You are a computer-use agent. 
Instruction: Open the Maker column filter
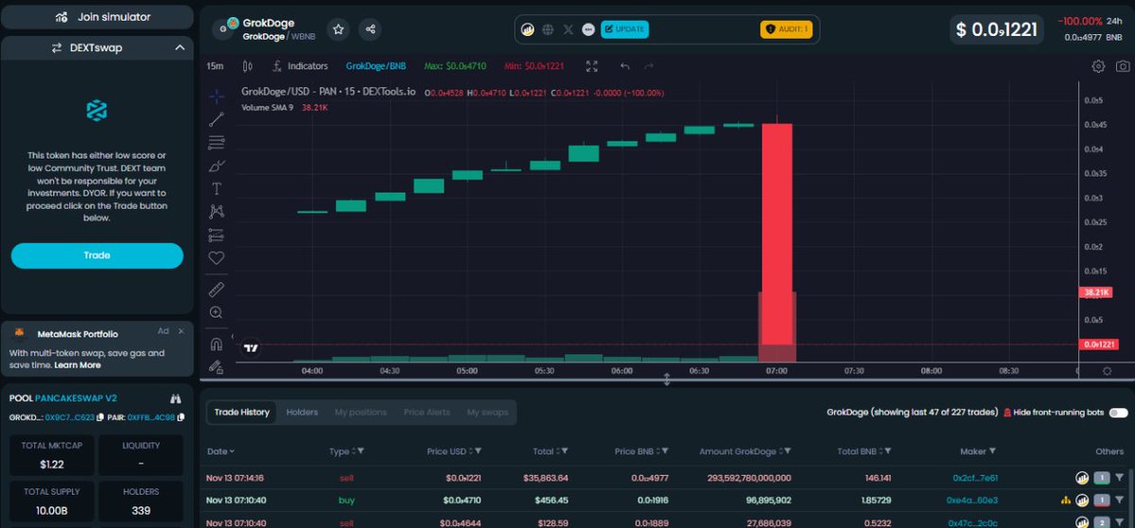993,451
